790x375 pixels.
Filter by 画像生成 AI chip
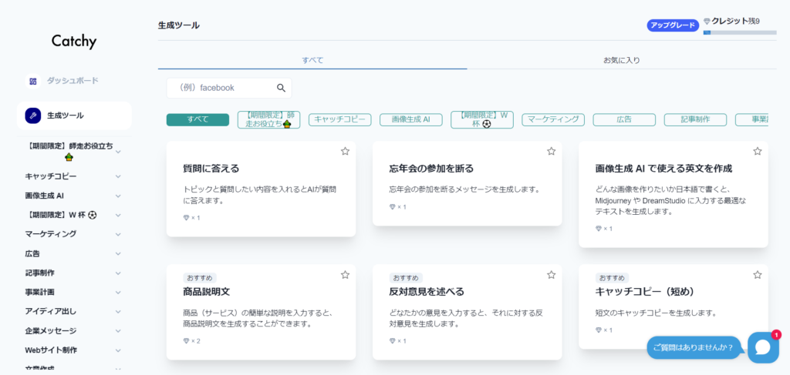411,119
